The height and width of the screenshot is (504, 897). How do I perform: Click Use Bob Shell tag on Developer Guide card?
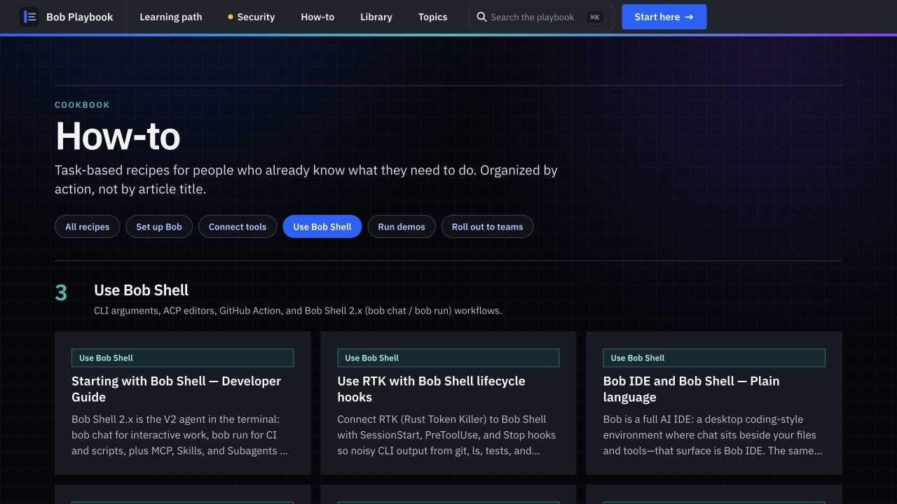point(182,358)
